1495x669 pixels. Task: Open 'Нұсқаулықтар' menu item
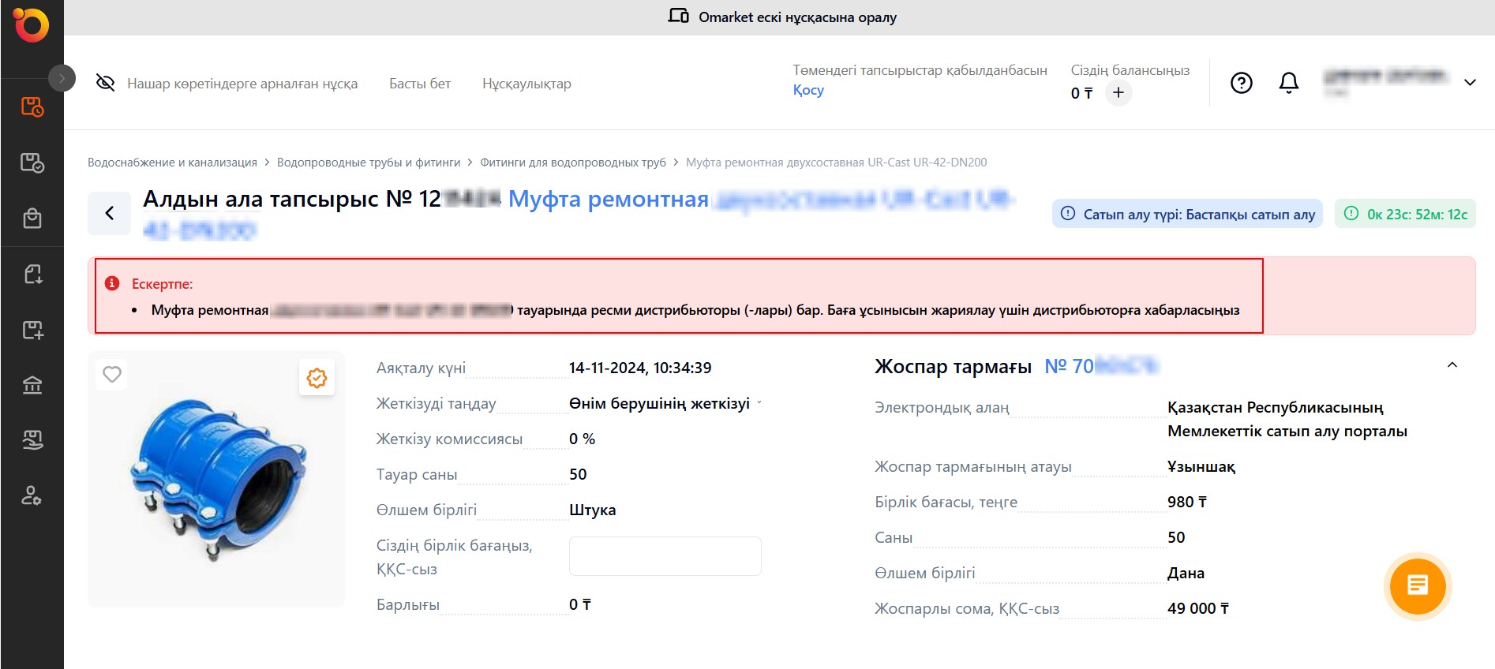click(526, 84)
